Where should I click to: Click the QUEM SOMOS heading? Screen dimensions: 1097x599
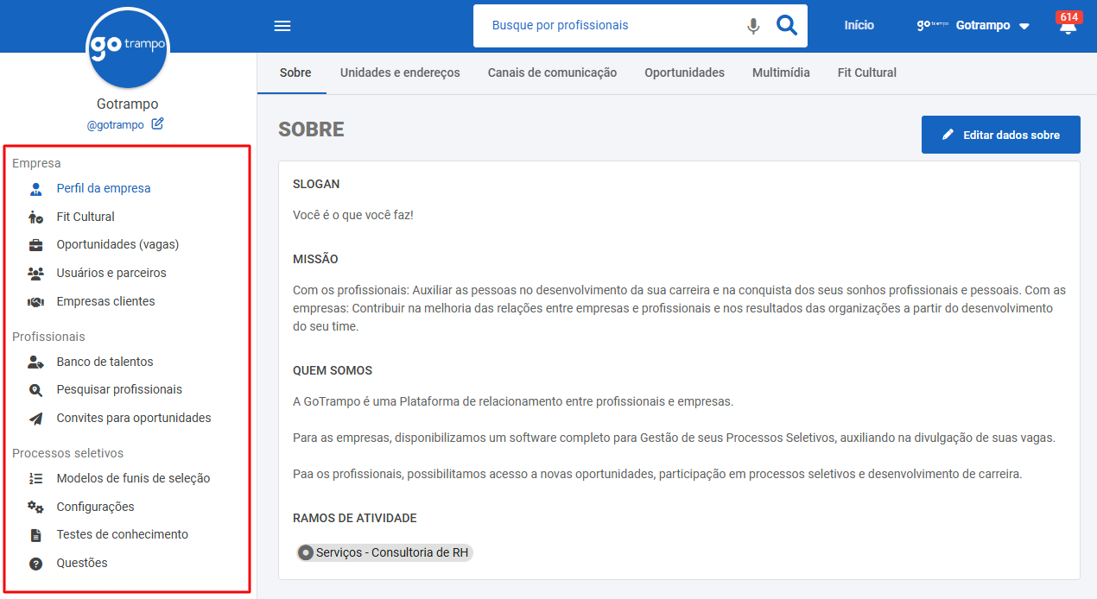pyautogui.click(x=333, y=370)
